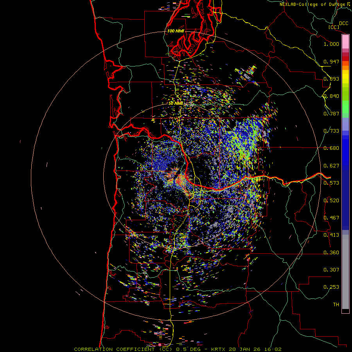The width and height of the screenshot is (352, 352).
Task: Pick the pink segment beside 1.000 on color bar
Action: [345, 42]
